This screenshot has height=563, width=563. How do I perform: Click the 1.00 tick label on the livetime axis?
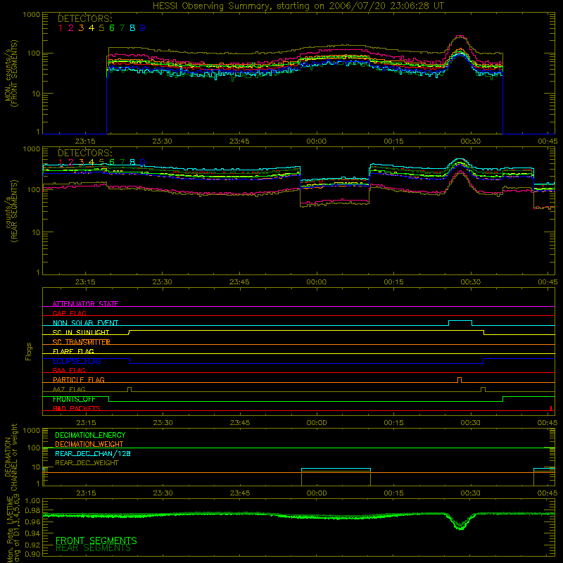pos(32,501)
